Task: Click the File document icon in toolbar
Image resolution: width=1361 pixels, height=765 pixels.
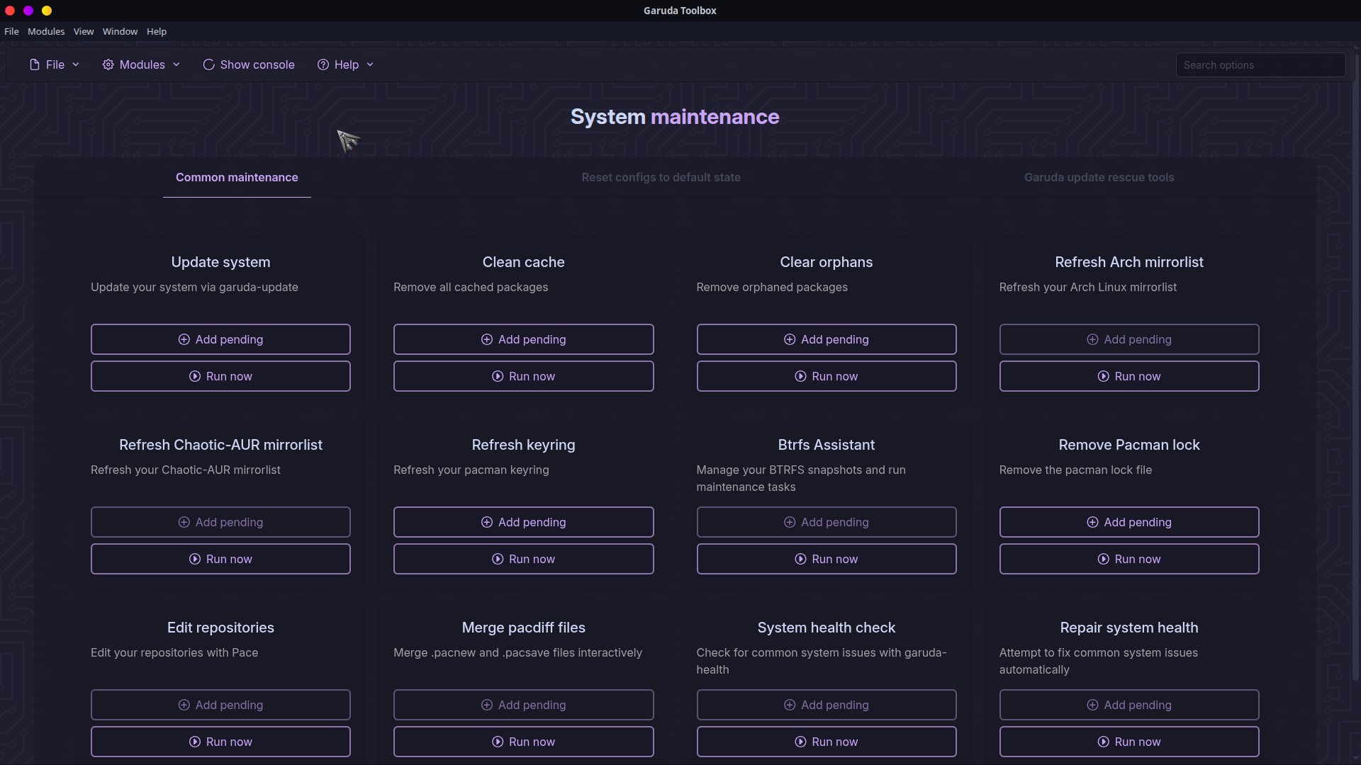Action: click(x=35, y=64)
